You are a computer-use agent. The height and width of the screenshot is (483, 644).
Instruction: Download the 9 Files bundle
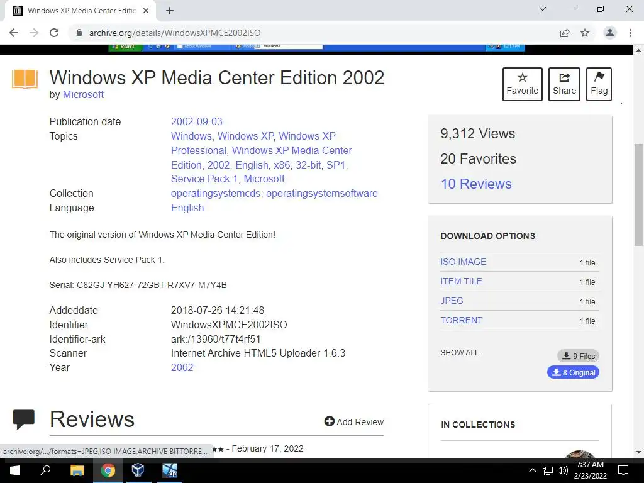click(579, 356)
